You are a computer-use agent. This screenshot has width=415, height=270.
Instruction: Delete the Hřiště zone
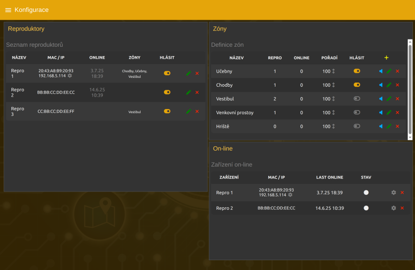click(397, 126)
